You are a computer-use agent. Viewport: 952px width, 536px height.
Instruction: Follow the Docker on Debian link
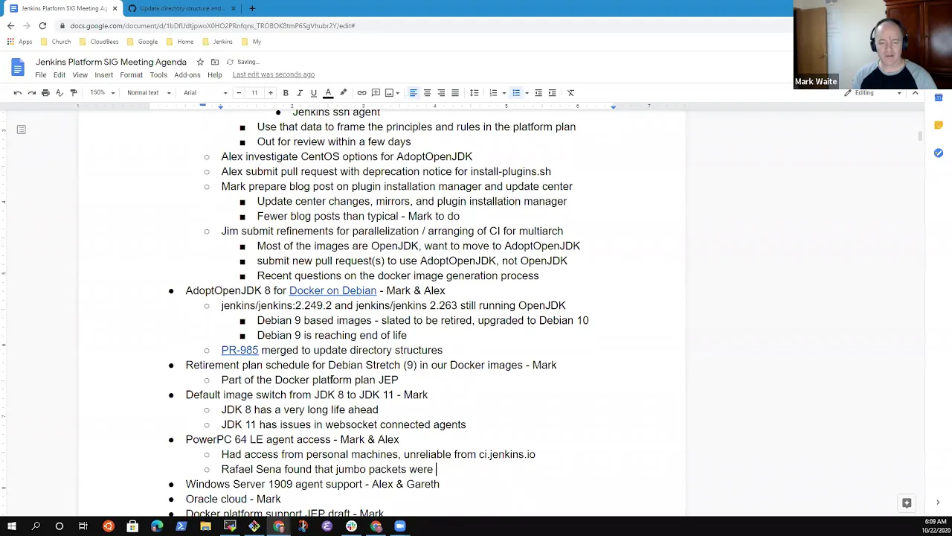(332, 290)
